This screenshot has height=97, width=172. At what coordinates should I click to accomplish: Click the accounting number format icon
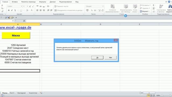tap(87, 10)
